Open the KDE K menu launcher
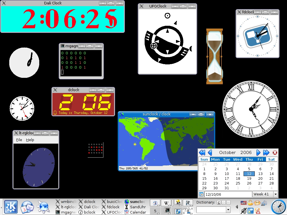Screen dimensions: 287x215 pos(11,207)
